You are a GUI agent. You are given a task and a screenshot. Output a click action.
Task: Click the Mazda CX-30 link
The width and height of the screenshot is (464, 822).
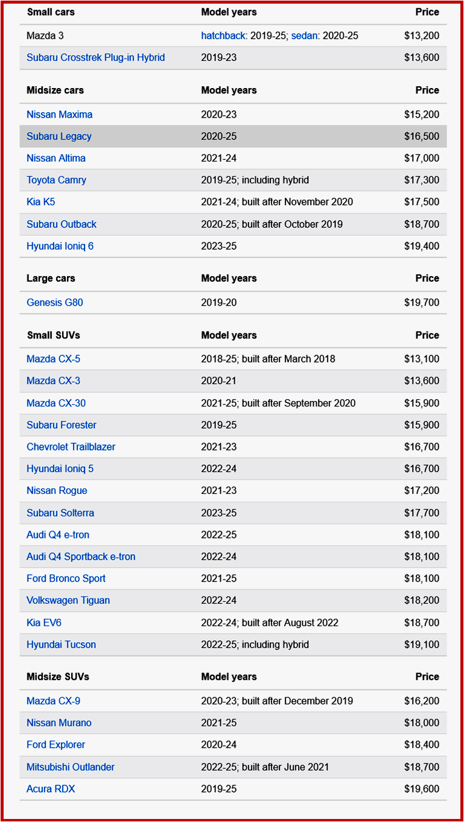tap(56, 403)
